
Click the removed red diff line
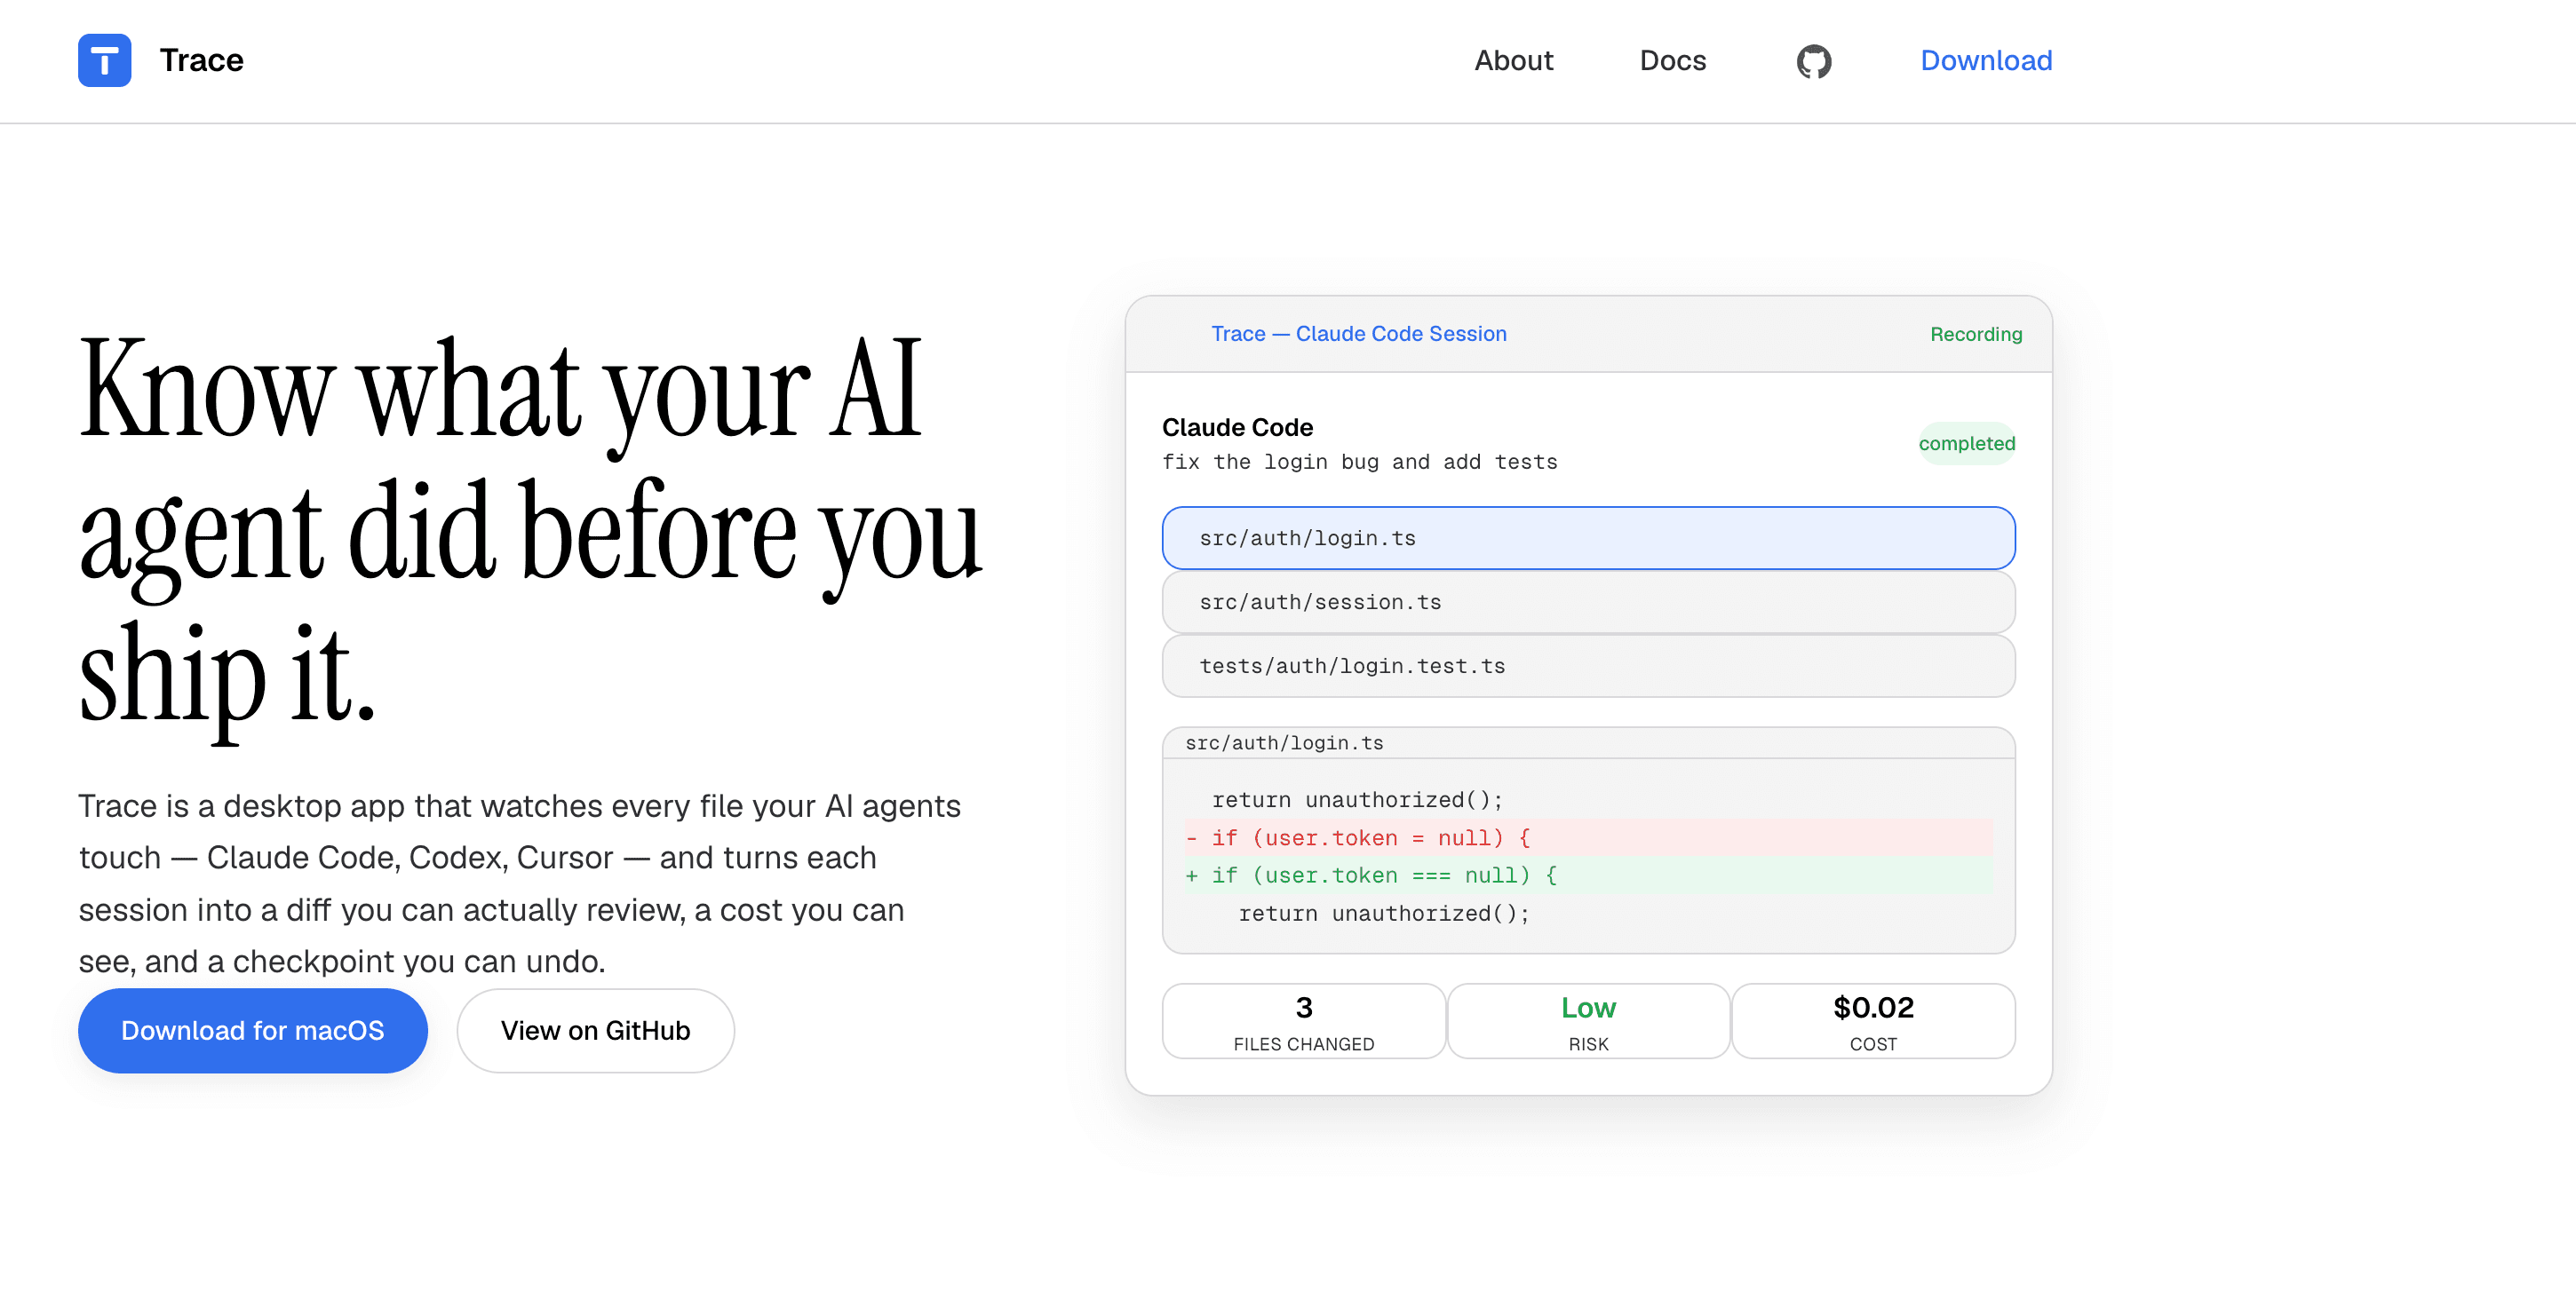click(1588, 837)
